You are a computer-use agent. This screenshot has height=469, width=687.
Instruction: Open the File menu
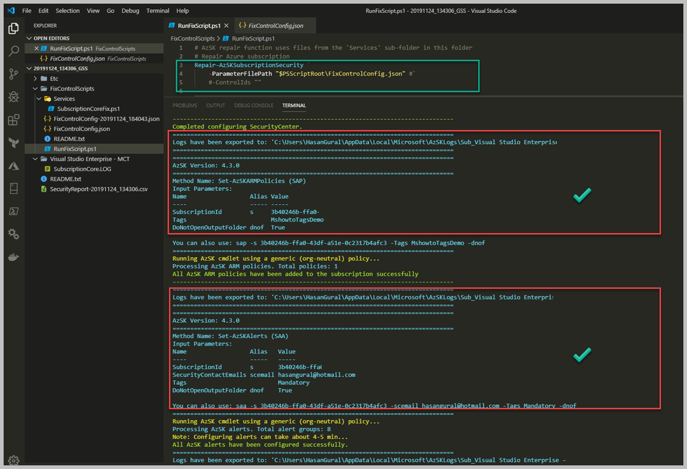[27, 10]
